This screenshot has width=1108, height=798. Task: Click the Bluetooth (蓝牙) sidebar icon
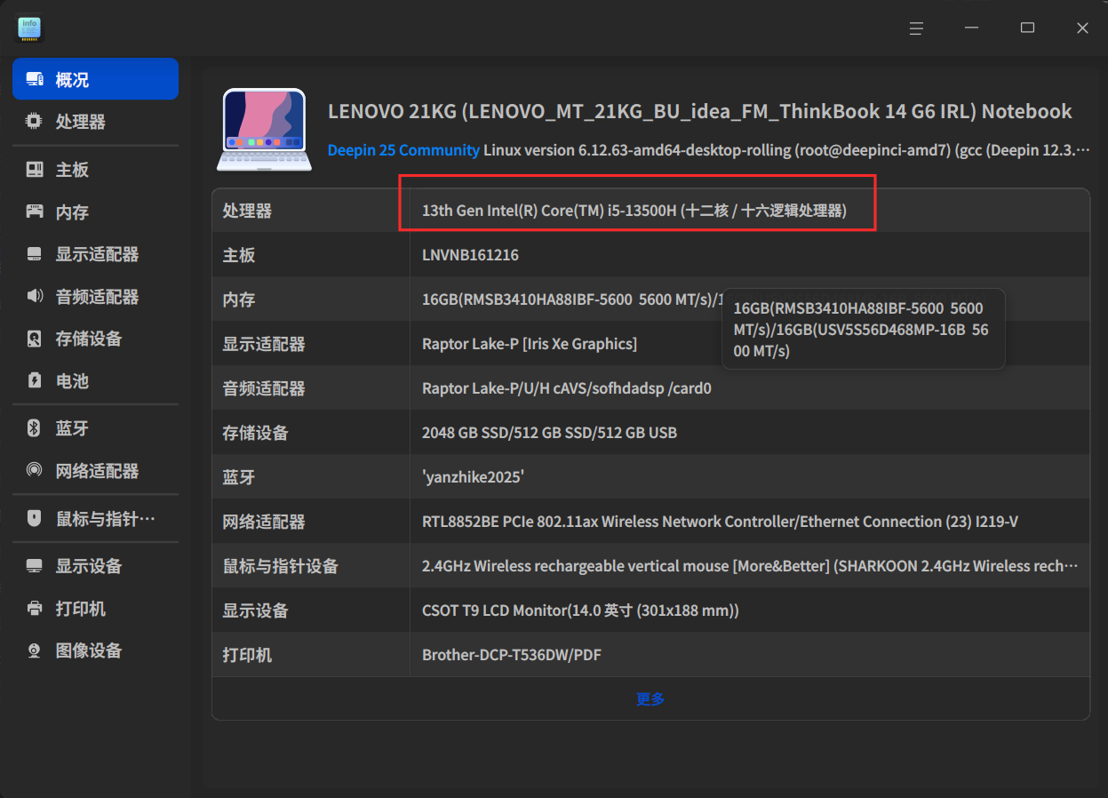(x=35, y=428)
